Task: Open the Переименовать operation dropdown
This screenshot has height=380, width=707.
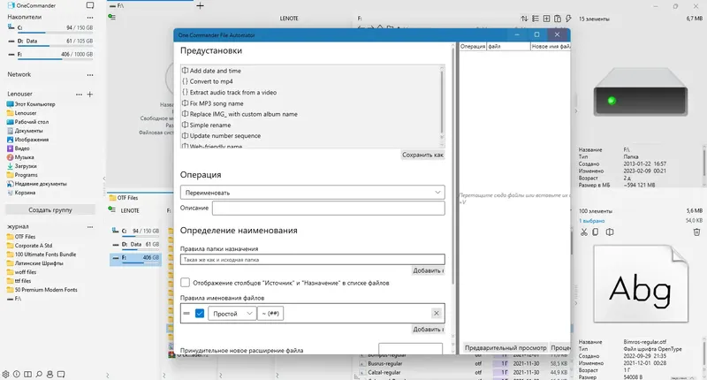Action: pyautogui.click(x=313, y=193)
